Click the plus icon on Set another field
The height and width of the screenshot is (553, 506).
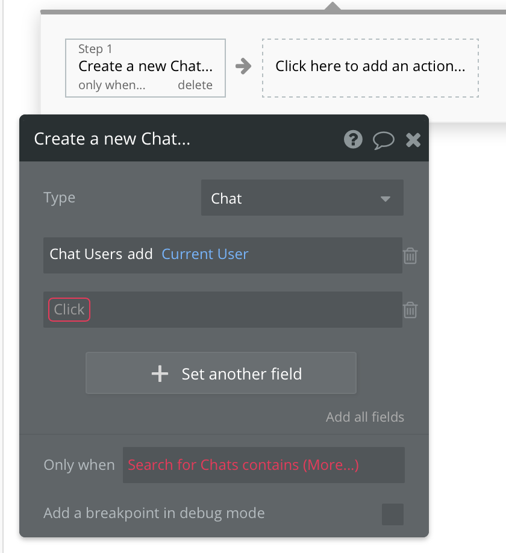point(160,374)
